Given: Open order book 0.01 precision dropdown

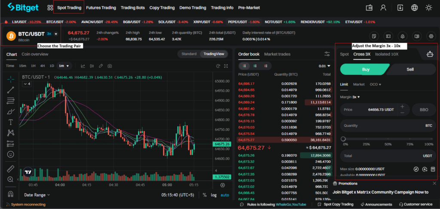Looking at the screenshot, I should [x=324, y=66].
